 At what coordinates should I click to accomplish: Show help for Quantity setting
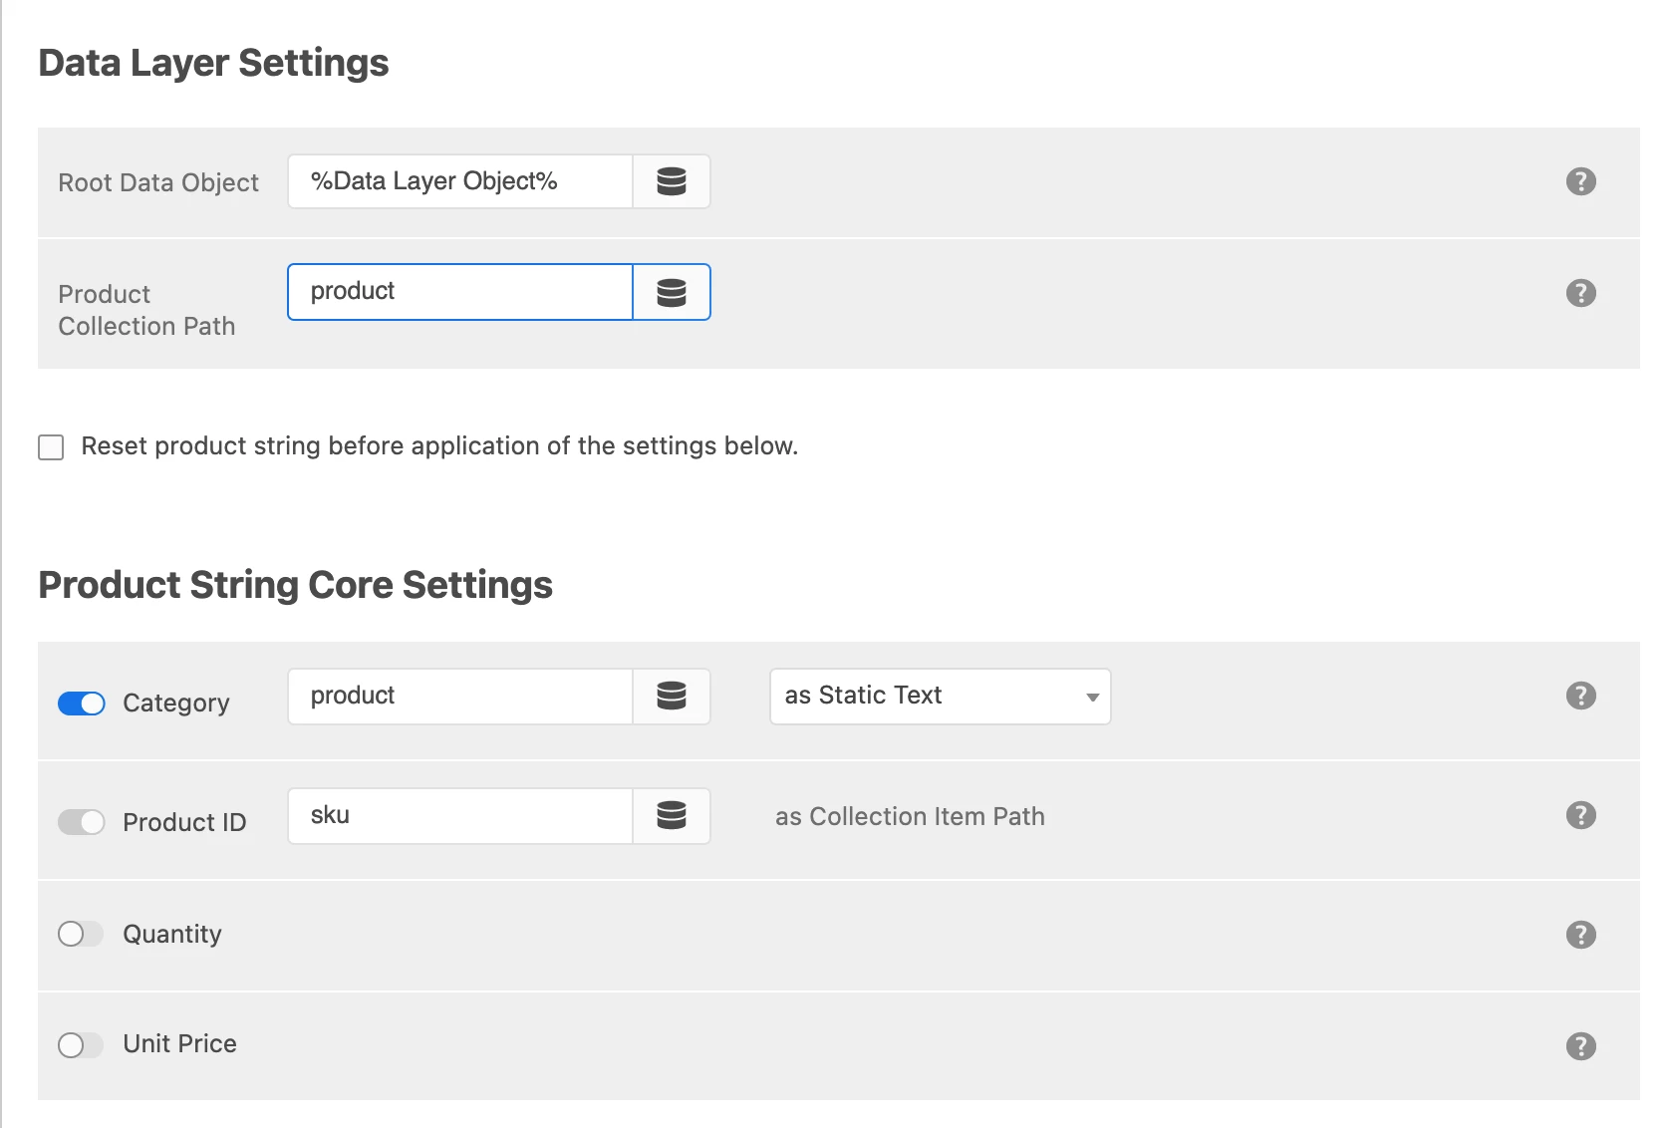[x=1580, y=935]
